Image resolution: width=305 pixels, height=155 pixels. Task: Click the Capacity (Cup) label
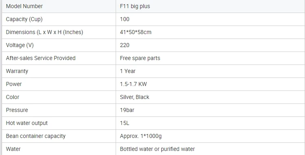point(24,19)
